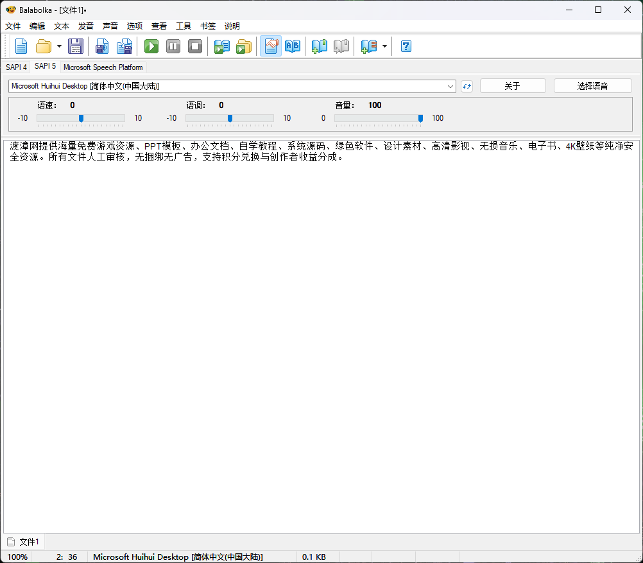Open the 选项 menu

[x=135, y=26]
